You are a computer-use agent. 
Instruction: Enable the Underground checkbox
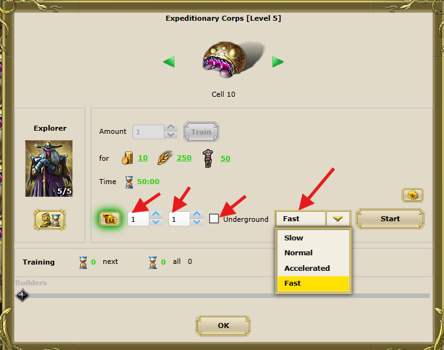213,219
